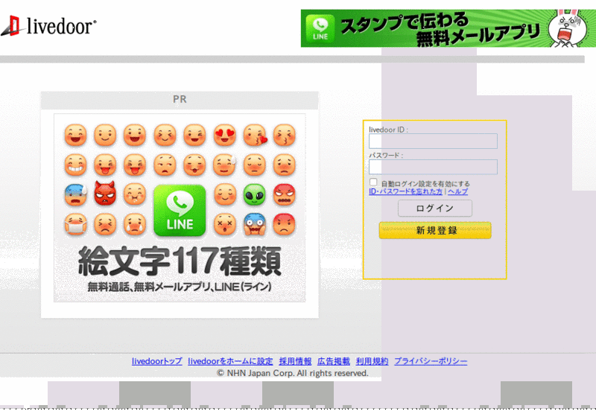The height and width of the screenshot is (417, 596).
Task: Enable the 自動ログイン設定 checkbox
Action: [373, 182]
